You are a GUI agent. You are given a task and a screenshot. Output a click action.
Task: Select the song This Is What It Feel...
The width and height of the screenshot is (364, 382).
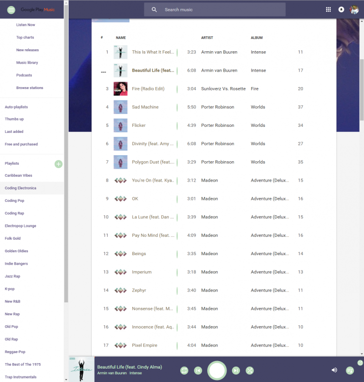point(153,52)
